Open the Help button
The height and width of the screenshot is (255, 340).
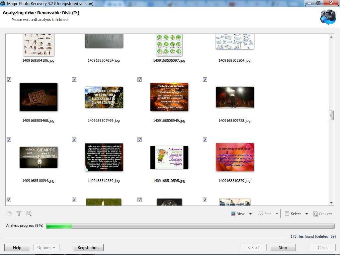[x=17, y=248]
